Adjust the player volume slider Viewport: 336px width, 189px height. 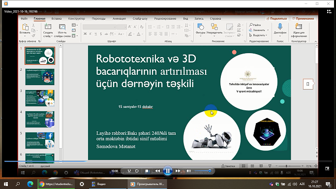click(x=203, y=171)
